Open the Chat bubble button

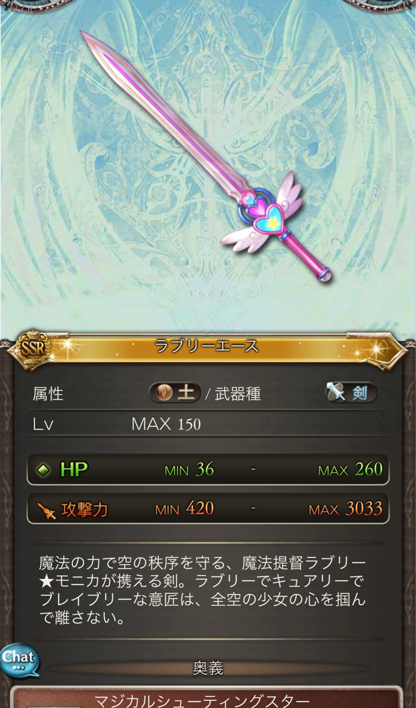[20, 659]
